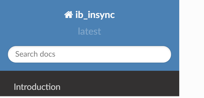Focus the Search docs input field
This screenshot has width=204, height=98.
pos(89,54)
